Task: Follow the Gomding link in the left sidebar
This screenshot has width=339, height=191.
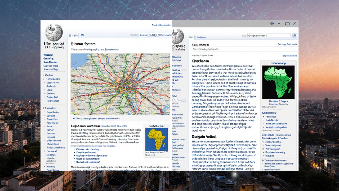Action: click(x=49, y=58)
